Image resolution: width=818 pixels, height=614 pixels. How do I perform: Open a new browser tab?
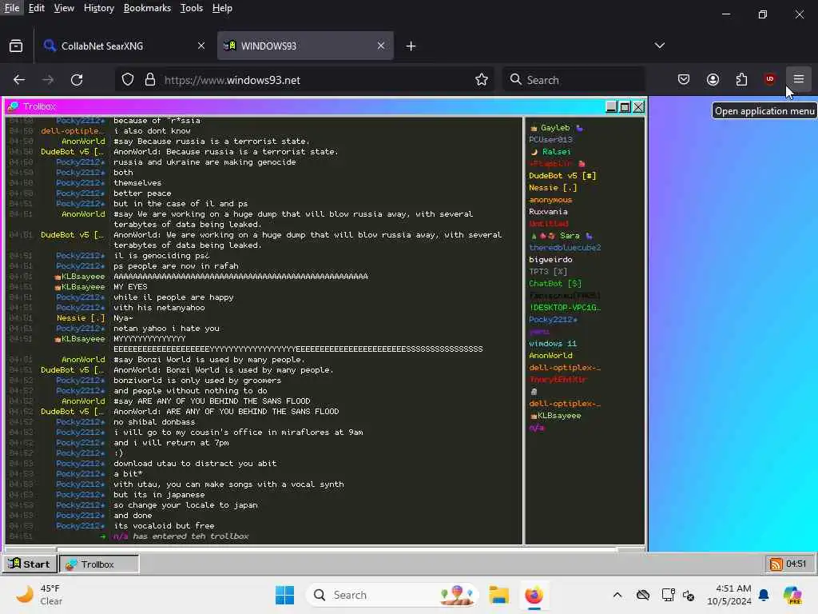click(411, 46)
